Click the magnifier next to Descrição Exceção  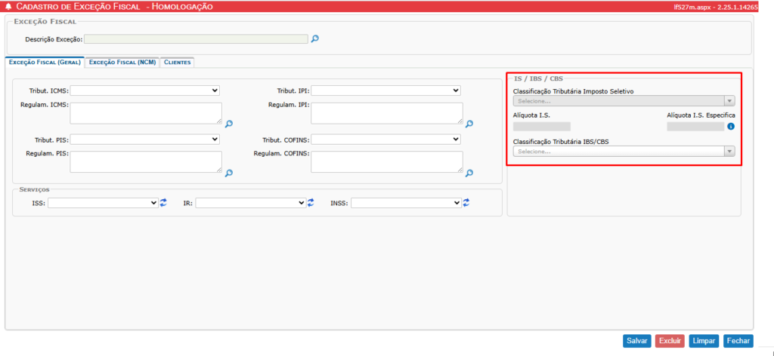coord(315,39)
